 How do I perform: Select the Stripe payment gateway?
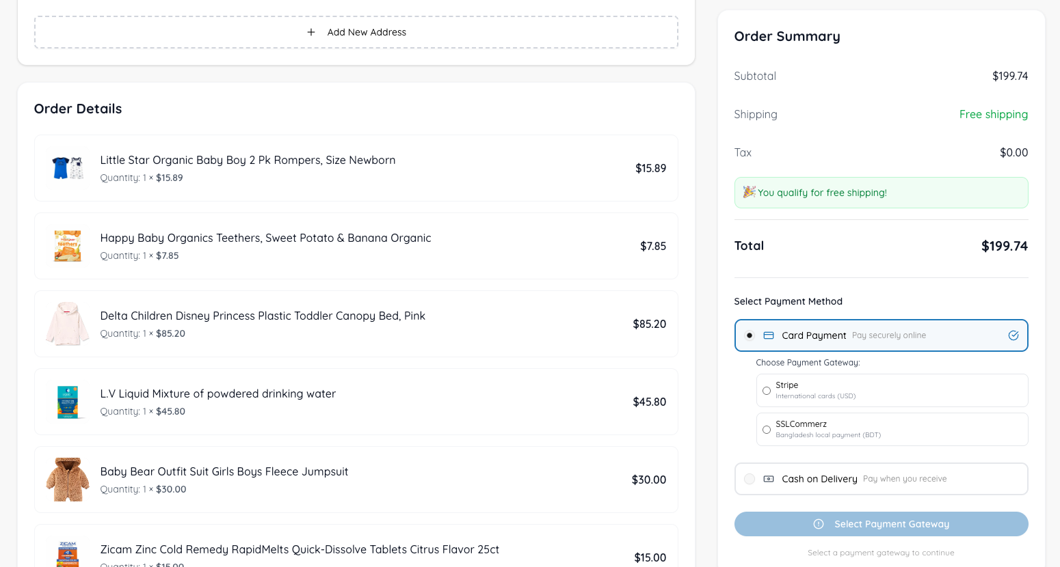click(767, 390)
